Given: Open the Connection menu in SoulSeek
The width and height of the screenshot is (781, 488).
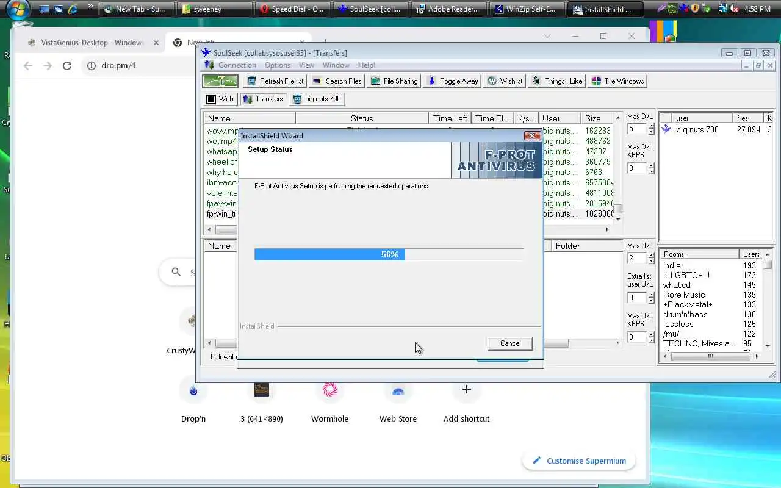Looking at the screenshot, I should (237, 65).
